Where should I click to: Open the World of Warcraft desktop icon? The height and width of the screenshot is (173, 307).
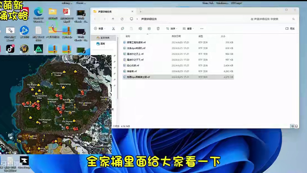point(24,49)
